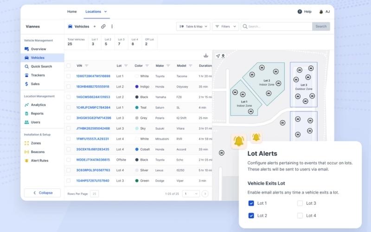371x232 pixels.
Task: Expand the Filters dropdown
Action: (225, 26)
